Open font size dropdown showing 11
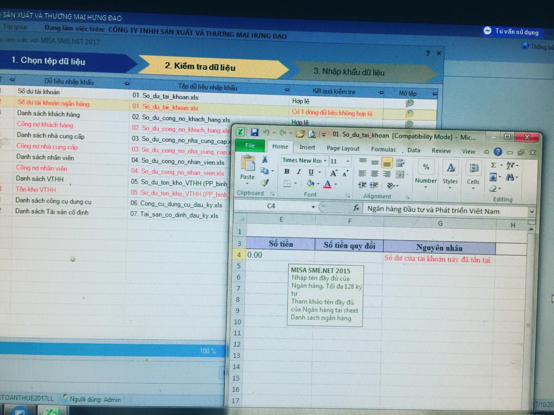The height and width of the screenshot is (415, 554). point(348,161)
